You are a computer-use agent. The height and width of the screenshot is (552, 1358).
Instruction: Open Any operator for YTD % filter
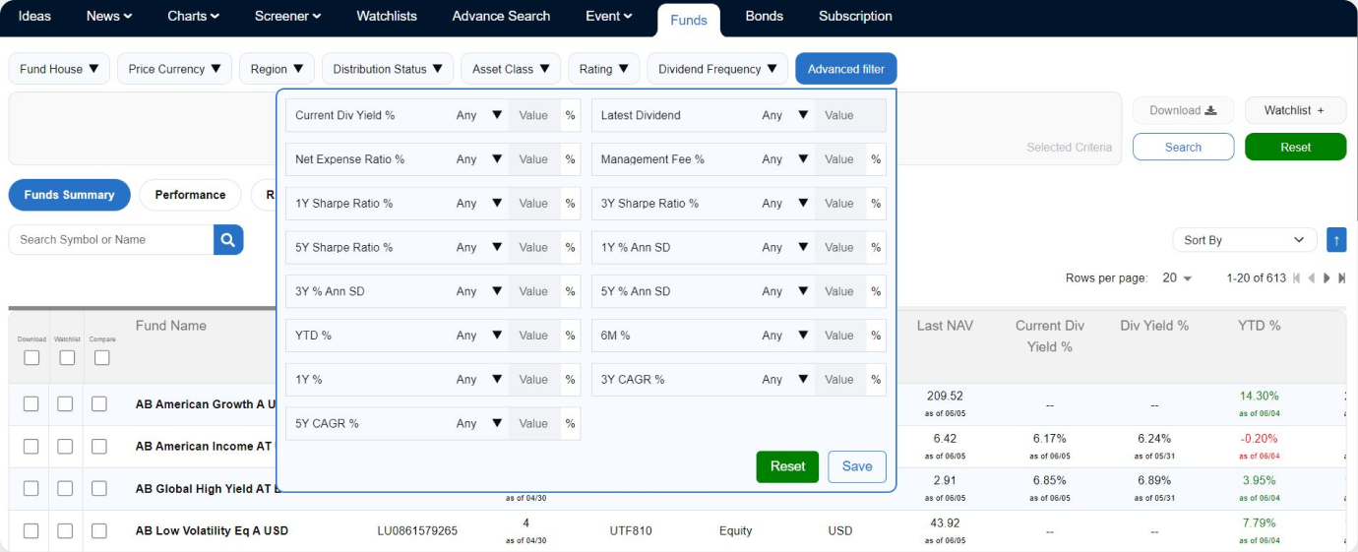coord(479,336)
